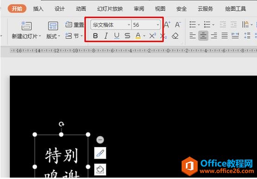Apply distributed alignment
The width and height of the screenshot is (257, 179).
pyautogui.click(x=235, y=36)
